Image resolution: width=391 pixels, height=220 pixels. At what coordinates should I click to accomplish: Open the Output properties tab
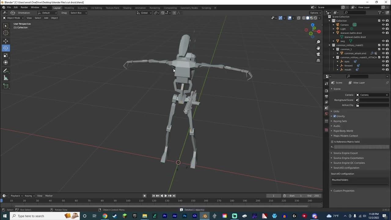coord(326,97)
